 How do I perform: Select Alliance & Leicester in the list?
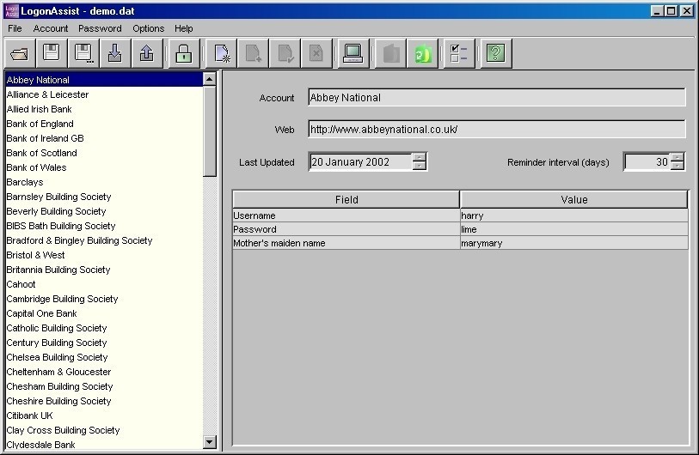[x=104, y=94]
